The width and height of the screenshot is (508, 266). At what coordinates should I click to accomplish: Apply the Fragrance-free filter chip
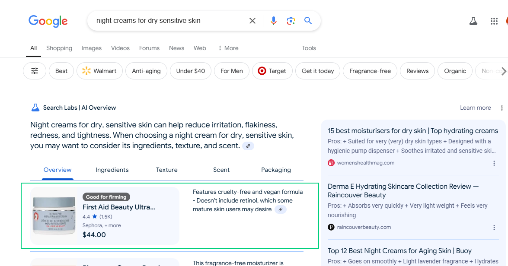(x=370, y=71)
